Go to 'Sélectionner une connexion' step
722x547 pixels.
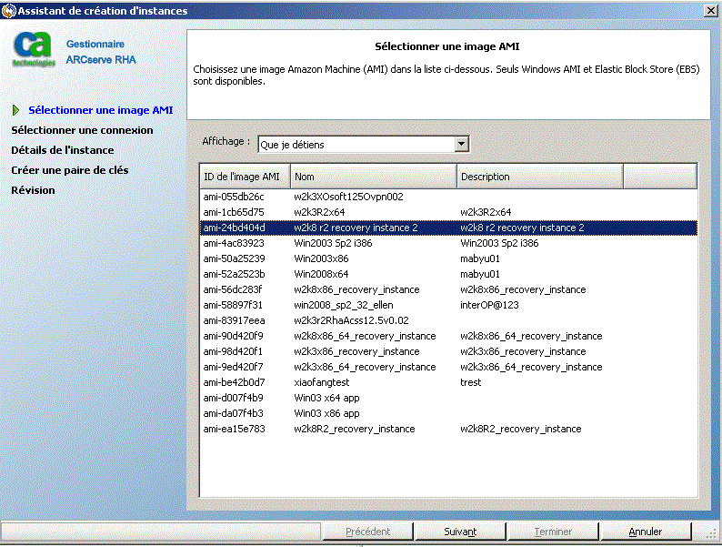pos(82,130)
